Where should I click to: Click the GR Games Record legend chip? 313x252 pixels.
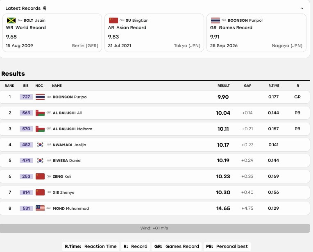177,246
